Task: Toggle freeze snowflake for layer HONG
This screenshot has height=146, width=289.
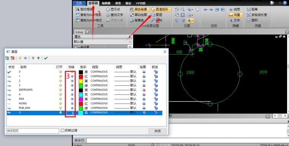Action: (72, 104)
